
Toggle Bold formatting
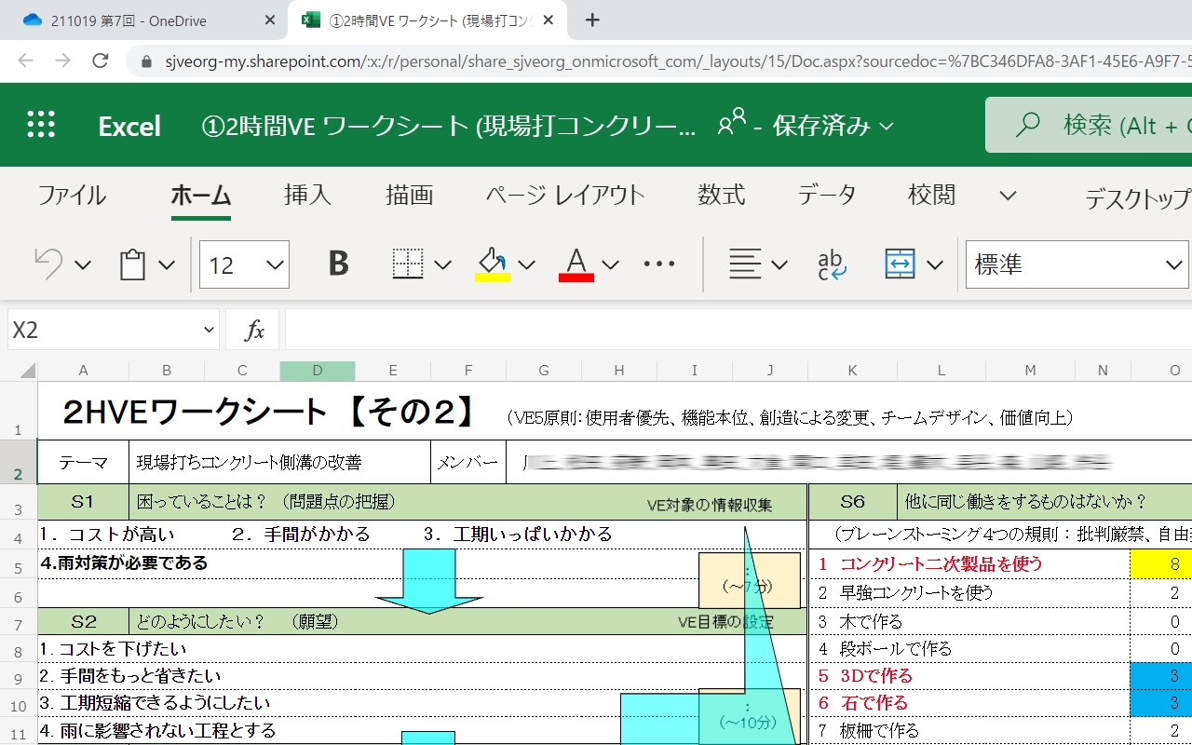pyautogui.click(x=339, y=264)
